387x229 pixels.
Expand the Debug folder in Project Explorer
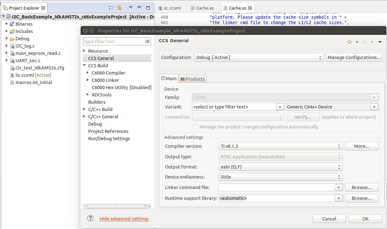[x=7, y=39]
